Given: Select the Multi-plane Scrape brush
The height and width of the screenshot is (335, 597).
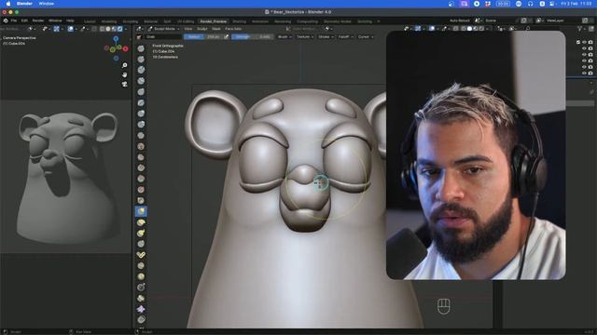Looking at the screenshot, I should (x=141, y=189).
